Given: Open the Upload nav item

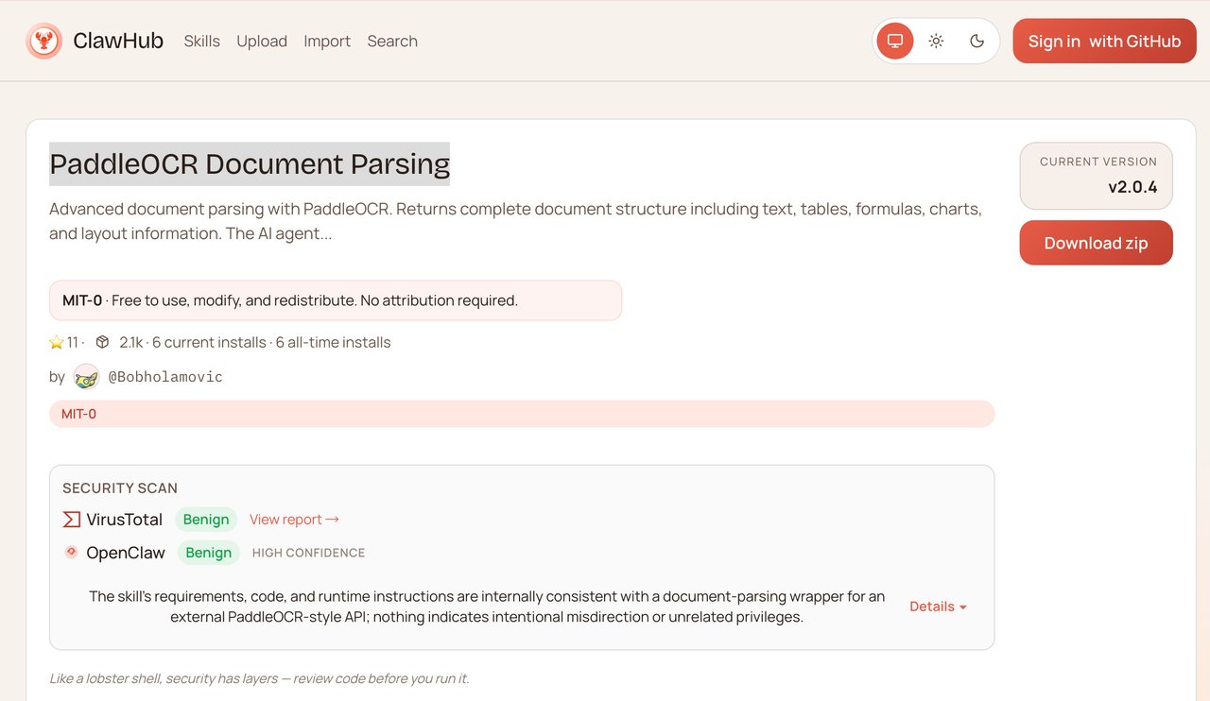Looking at the screenshot, I should tap(262, 41).
